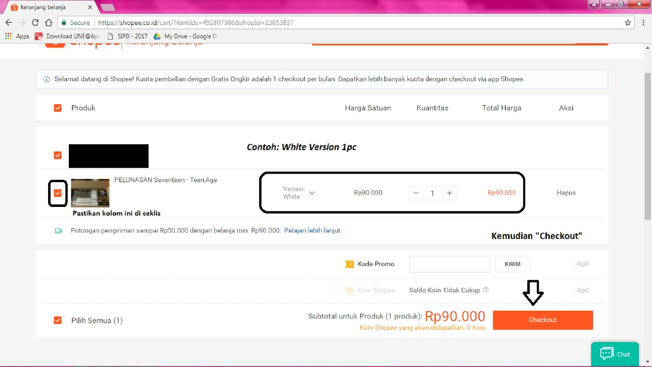Click the info icon in welcome banner
652x367 pixels.
[x=47, y=79]
